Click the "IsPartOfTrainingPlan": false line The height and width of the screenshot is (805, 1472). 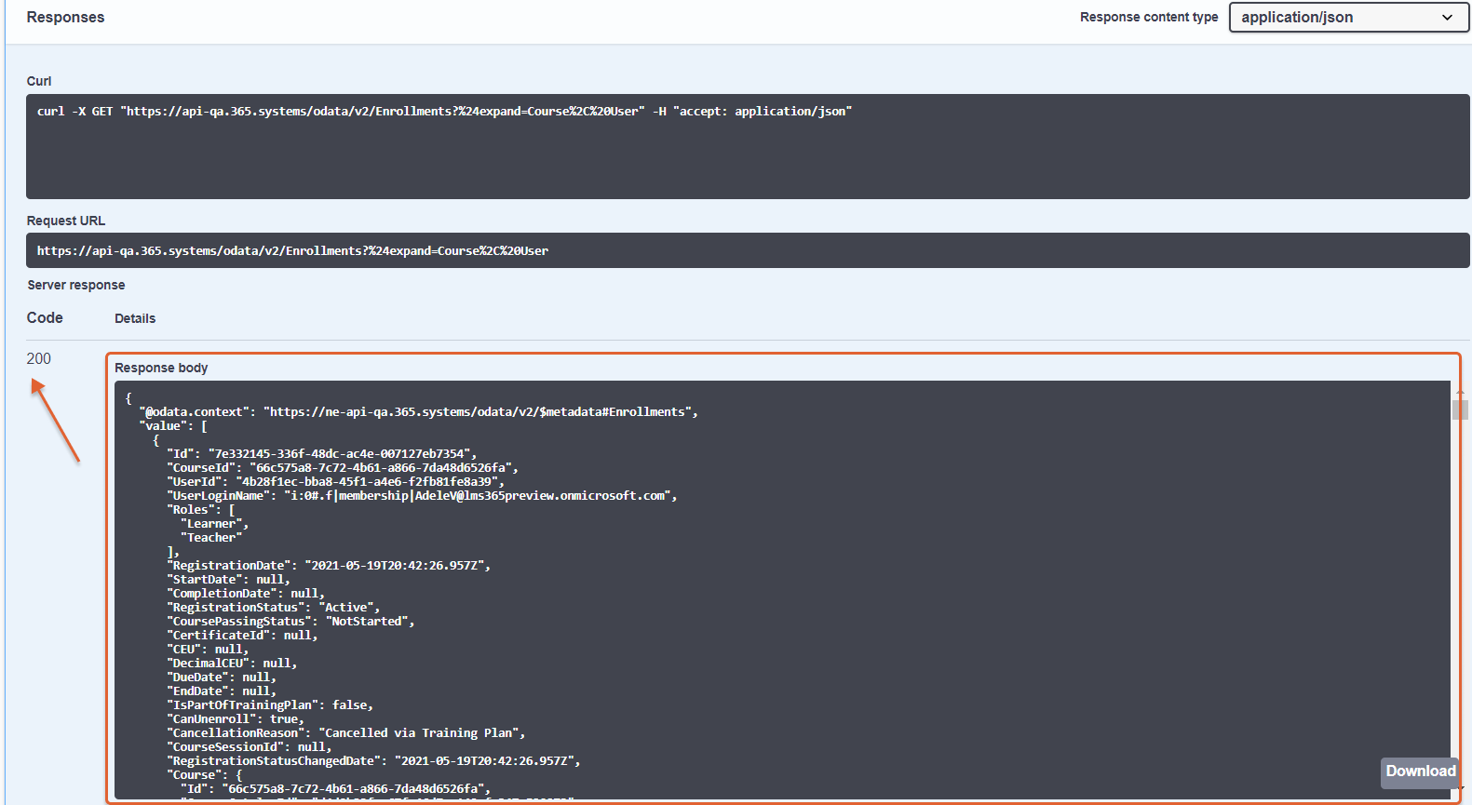click(x=270, y=705)
